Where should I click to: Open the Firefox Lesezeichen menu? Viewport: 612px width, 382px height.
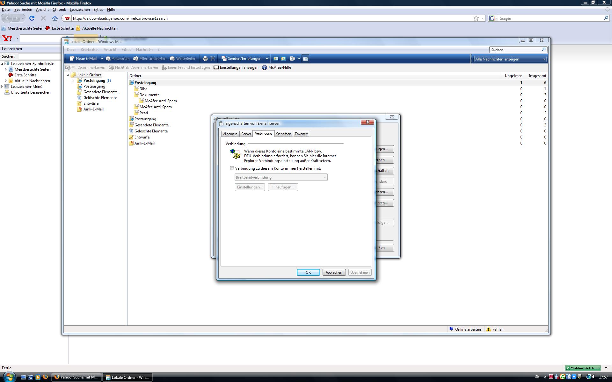coord(80,10)
